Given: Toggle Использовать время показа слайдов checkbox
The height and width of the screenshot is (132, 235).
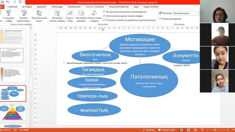Looking at the screenshot, I should click(x=104, y=16).
